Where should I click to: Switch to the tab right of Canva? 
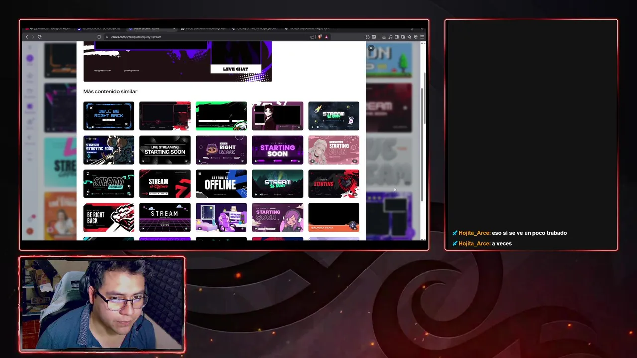pos(204,29)
